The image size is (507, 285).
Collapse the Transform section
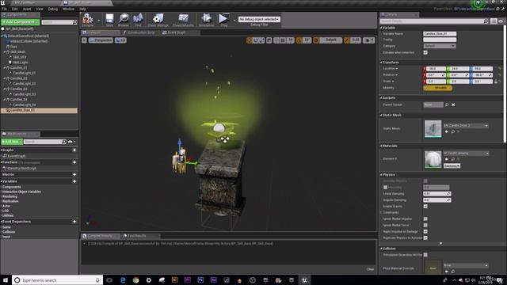click(381, 63)
